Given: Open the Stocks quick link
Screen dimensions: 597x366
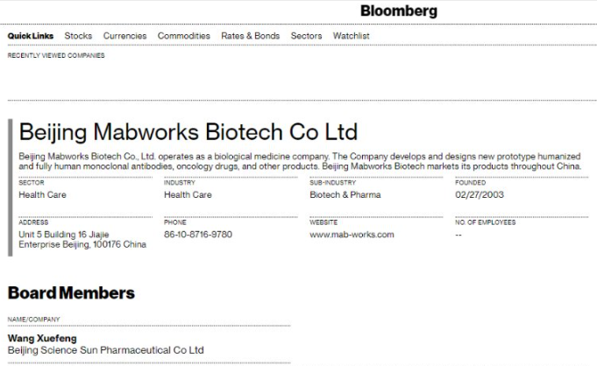Looking at the screenshot, I should (78, 36).
